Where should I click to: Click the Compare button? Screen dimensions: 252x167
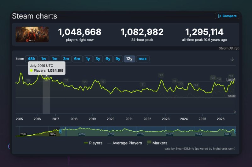click(x=227, y=16)
